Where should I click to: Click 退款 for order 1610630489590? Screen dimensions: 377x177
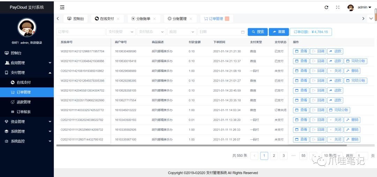(335, 51)
